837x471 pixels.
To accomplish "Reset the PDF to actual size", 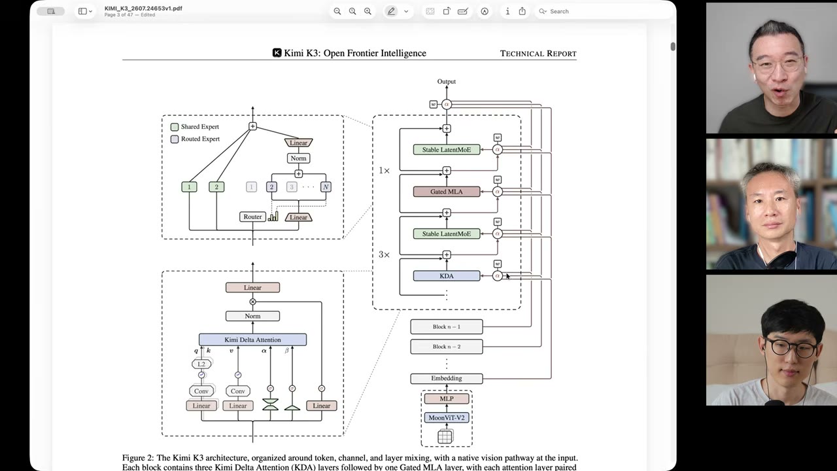I will [x=352, y=11].
